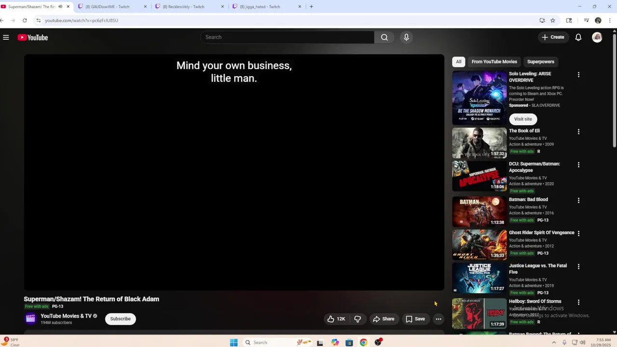Open the Solo Leveling ARISE ad thumbnail
Viewport: 617px width, 347px height.
[479, 98]
